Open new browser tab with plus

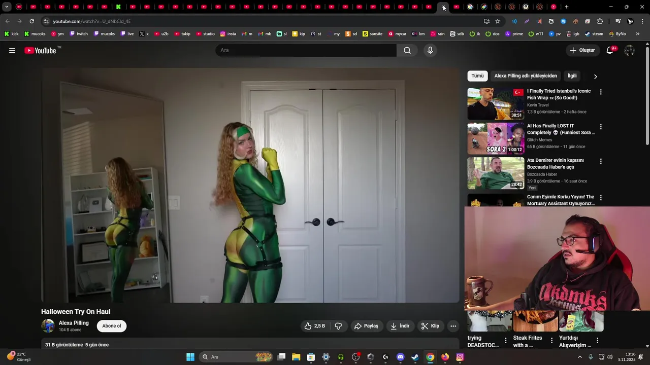click(x=567, y=7)
